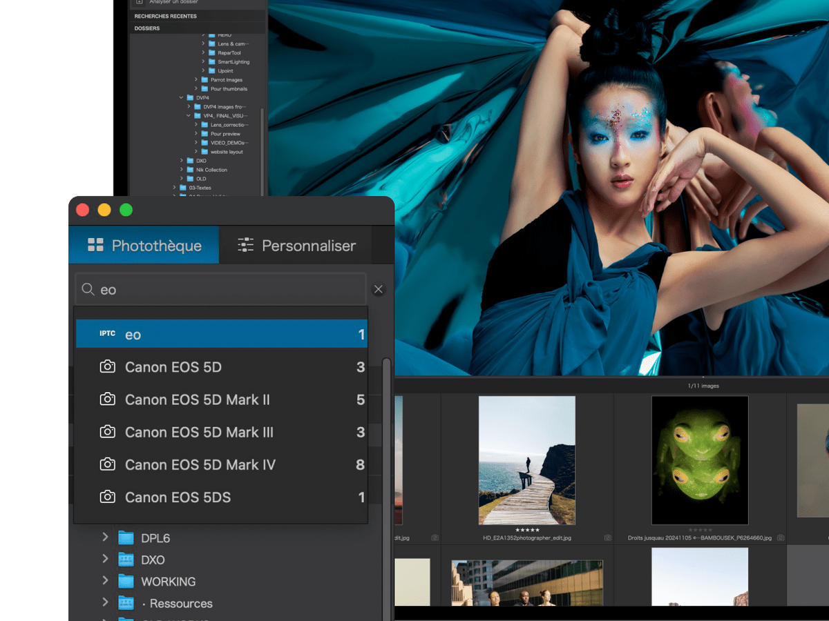Collapse the RECHERCHES RECENTES section header

coord(198,16)
